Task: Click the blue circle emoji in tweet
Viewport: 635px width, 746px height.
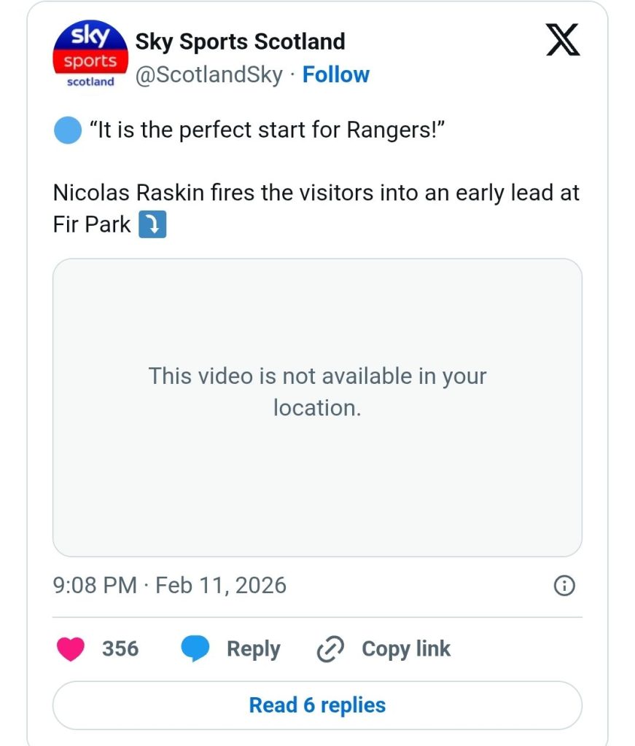Action: tap(67, 130)
